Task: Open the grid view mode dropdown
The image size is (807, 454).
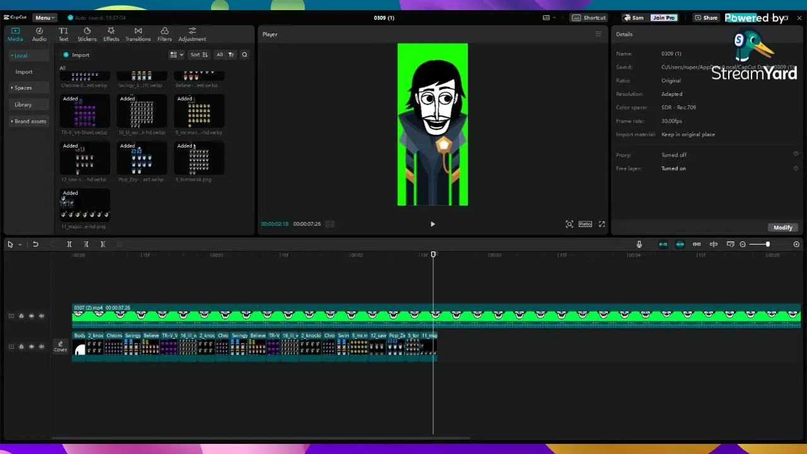Action: coord(177,55)
